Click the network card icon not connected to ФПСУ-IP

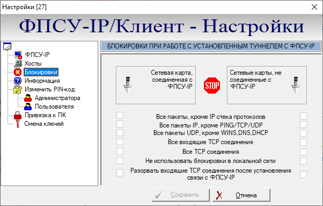[x=296, y=84]
